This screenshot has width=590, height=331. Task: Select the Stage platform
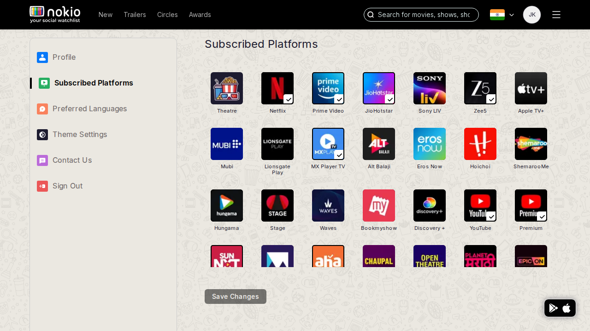[x=277, y=205]
